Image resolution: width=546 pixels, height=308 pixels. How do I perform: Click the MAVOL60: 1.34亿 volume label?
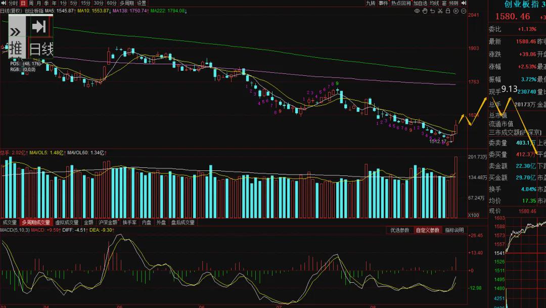coord(87,153)
